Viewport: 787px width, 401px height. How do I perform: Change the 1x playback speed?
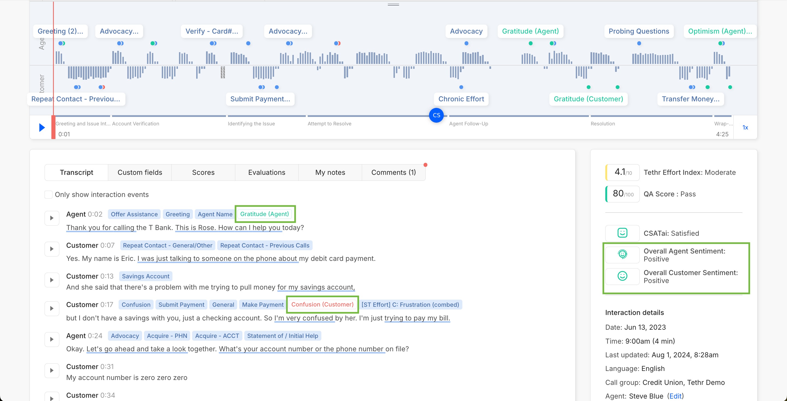[x=745, y=127]
